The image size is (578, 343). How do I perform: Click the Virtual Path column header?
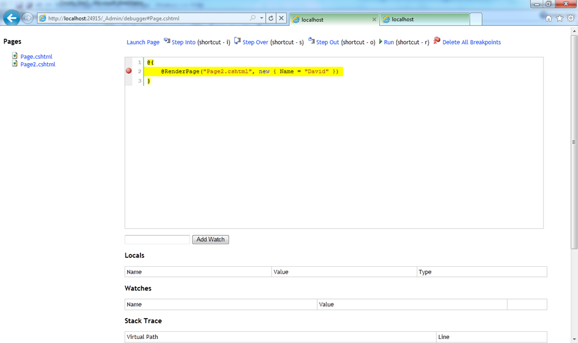pyautogui.click(x=281, y=337)
